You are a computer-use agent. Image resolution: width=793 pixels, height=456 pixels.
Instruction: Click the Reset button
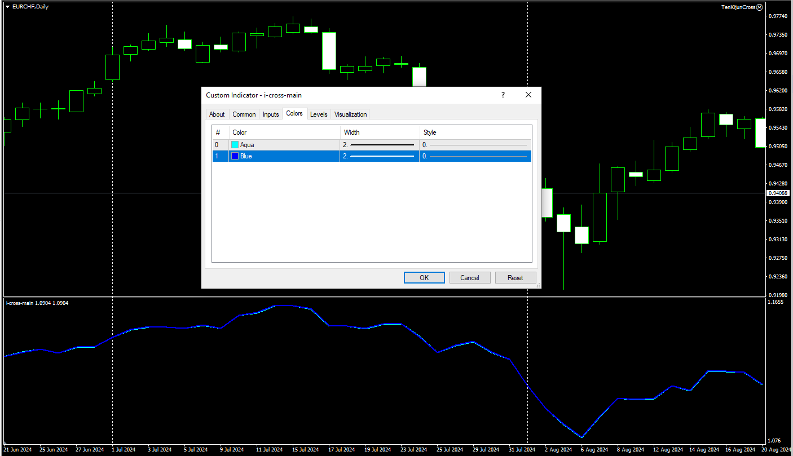pyautogui.click(x=515, y=277)
